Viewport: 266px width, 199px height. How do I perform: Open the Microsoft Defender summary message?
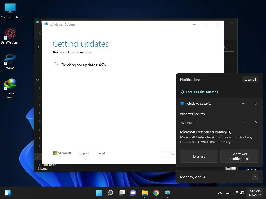(216, 137)
